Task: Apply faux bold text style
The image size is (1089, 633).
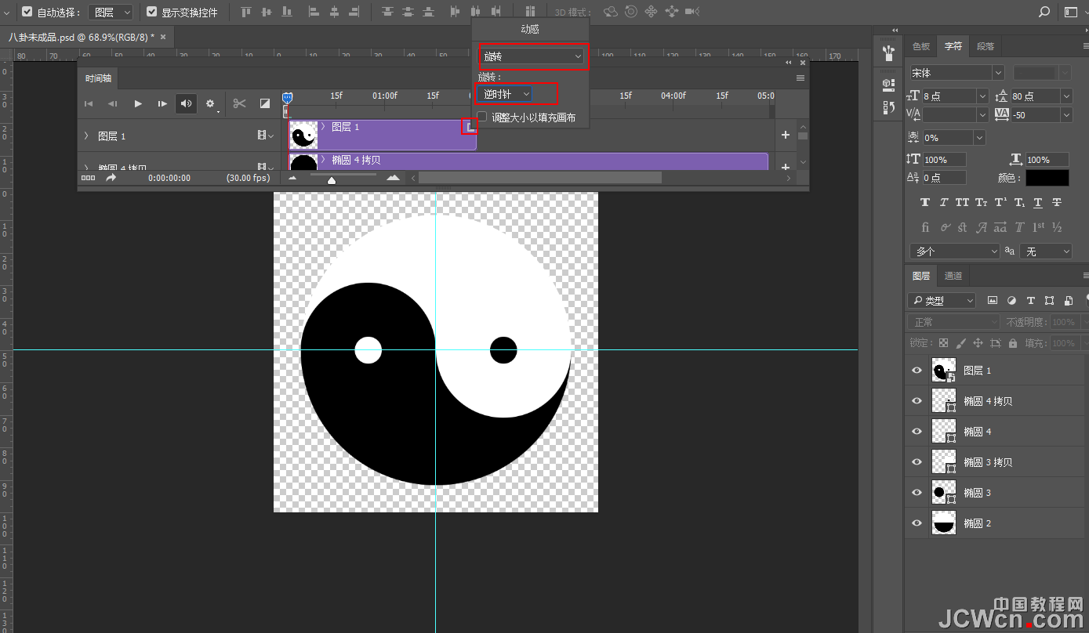Action: (925, 202)
